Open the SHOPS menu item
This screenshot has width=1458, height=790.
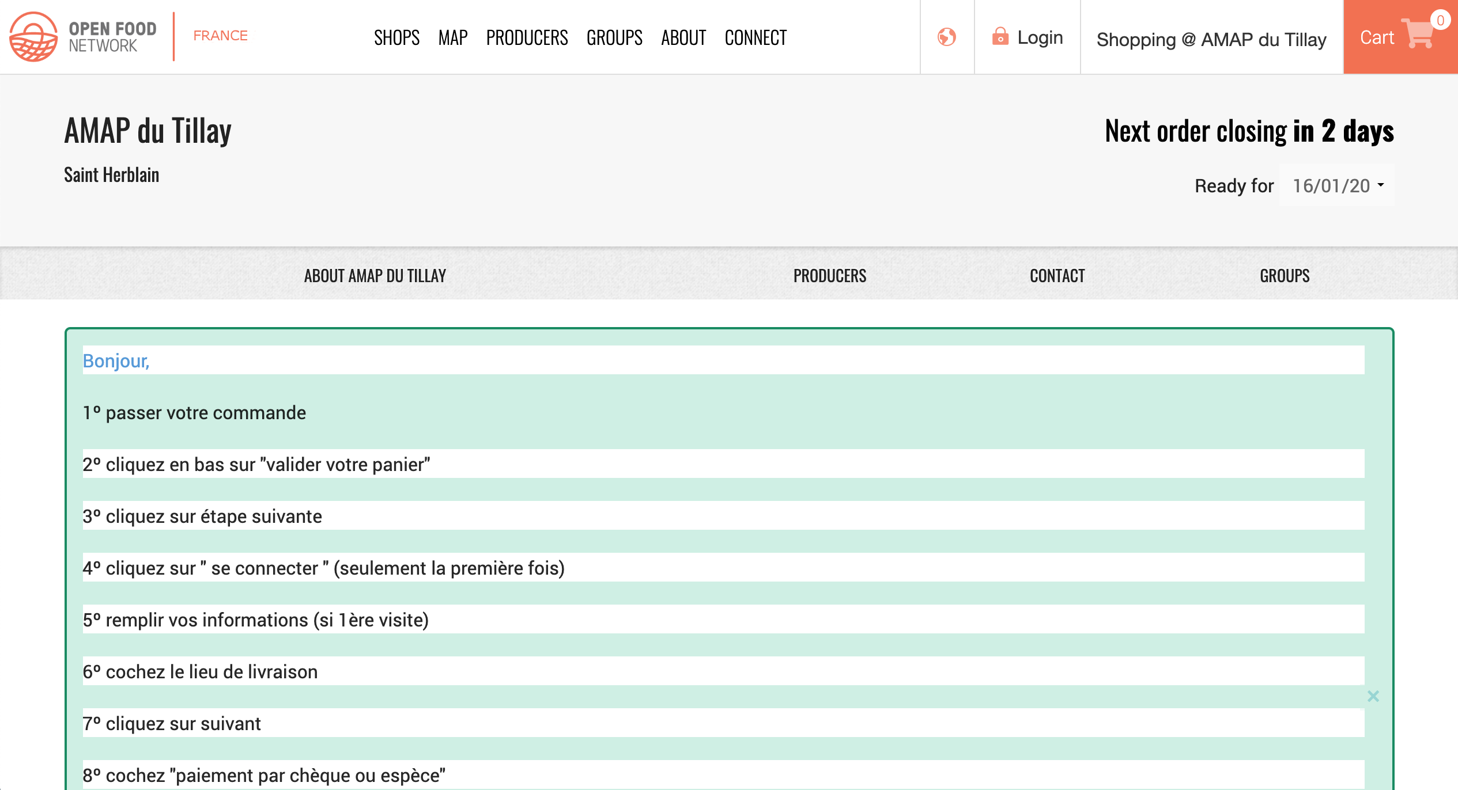(x=396, y=38)
